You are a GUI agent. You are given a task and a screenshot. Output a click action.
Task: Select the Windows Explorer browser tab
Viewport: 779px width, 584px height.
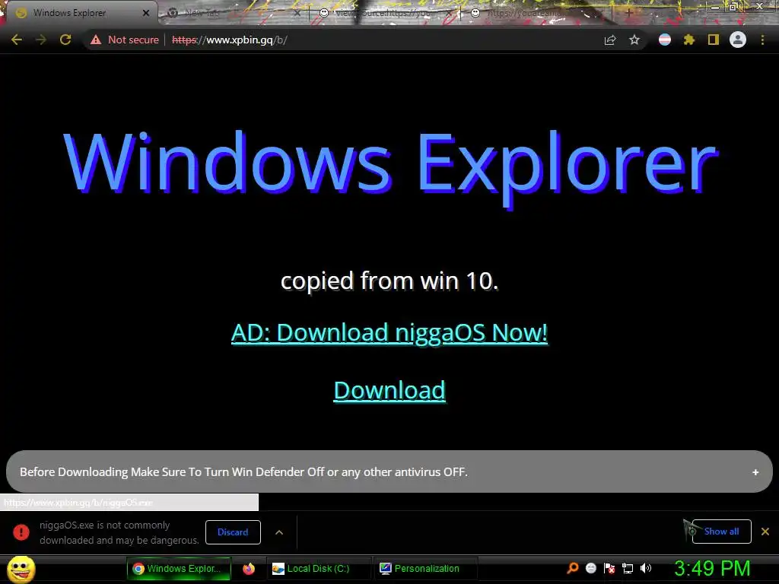point(82,13)
